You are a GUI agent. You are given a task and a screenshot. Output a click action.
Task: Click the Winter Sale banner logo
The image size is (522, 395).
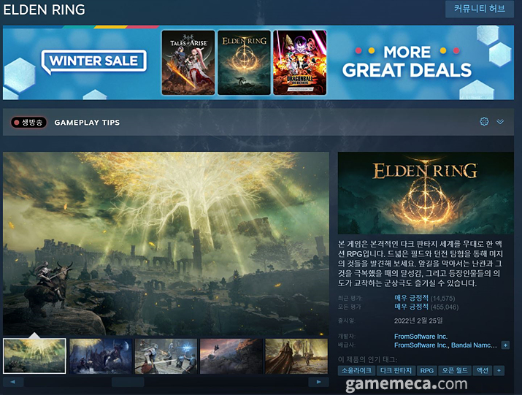coord(94,61)
